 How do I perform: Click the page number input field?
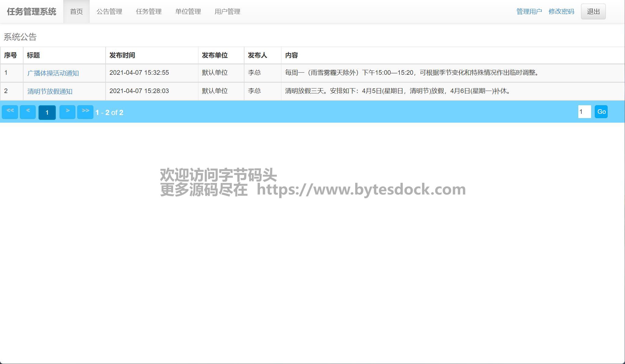click(584, 112)
